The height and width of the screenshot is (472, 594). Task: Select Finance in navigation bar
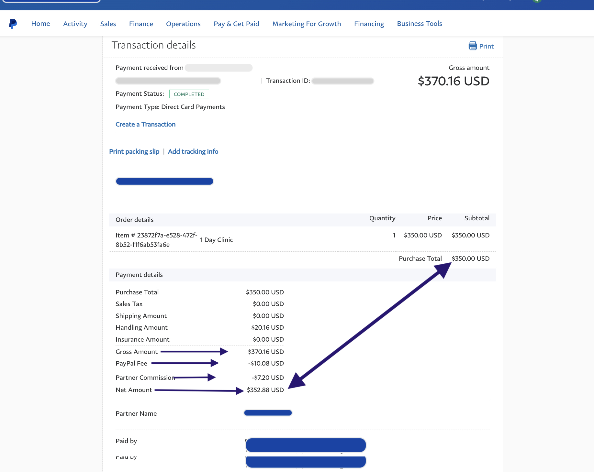pyautogui.click(x=141, y=24)
